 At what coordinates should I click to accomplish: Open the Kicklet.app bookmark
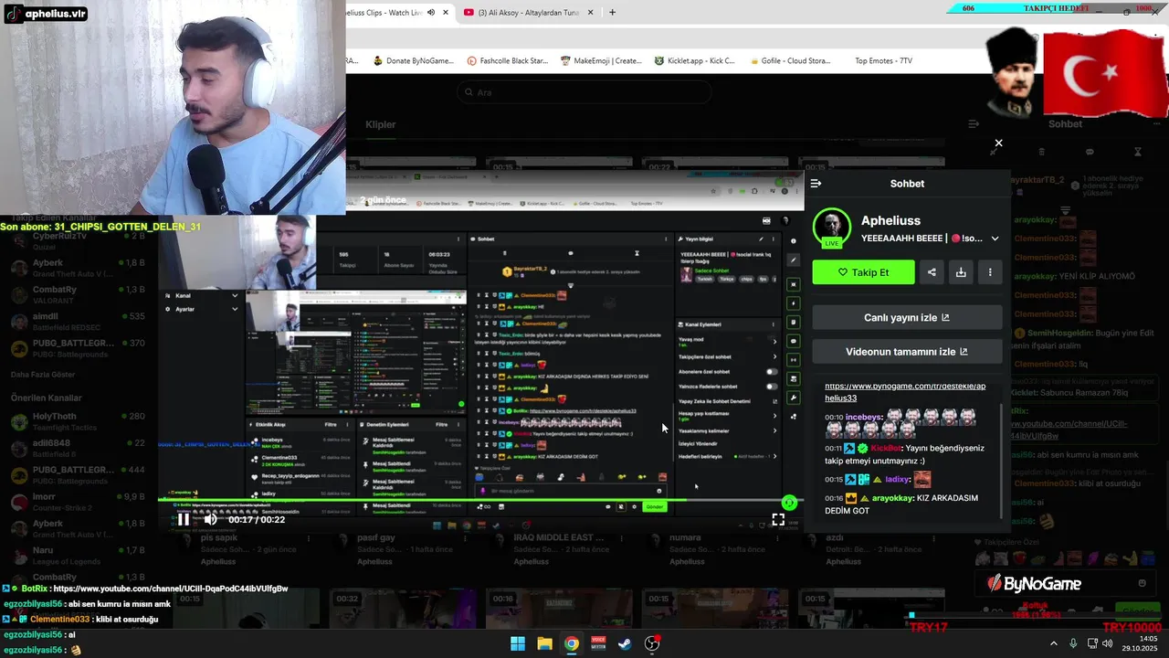[695, 61]
